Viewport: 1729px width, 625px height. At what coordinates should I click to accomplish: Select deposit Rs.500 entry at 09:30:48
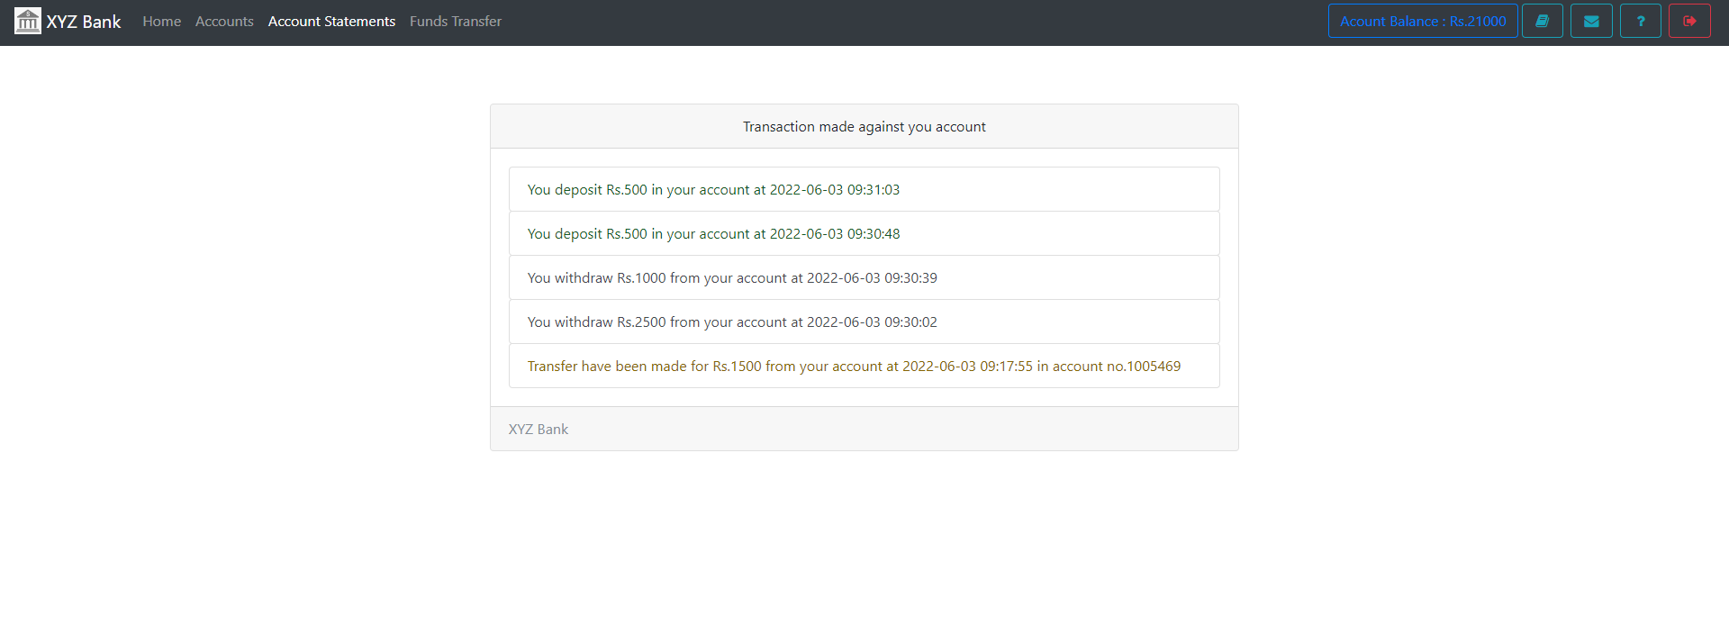coord(864,233)
